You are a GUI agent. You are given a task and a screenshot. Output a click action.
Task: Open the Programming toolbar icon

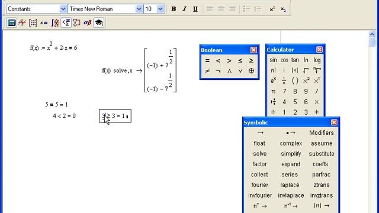76,22
